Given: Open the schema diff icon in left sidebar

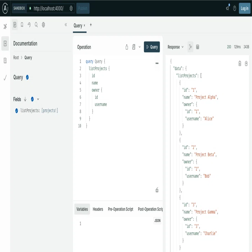Looking at the screenshot, I should click(x=5, y=60).
